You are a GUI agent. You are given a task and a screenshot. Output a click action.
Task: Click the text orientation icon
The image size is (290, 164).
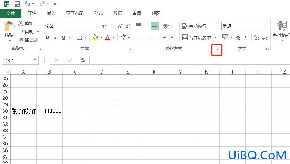tap(166, 26)
